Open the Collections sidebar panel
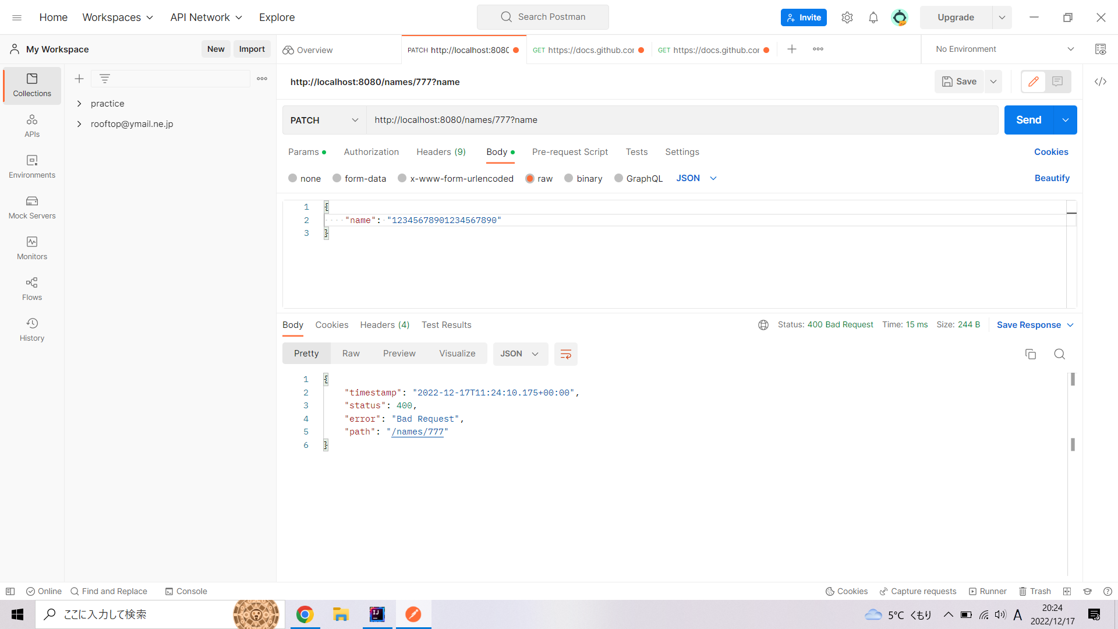The height and width of the screenshot is (629, 1118). [x=31, y=85]
